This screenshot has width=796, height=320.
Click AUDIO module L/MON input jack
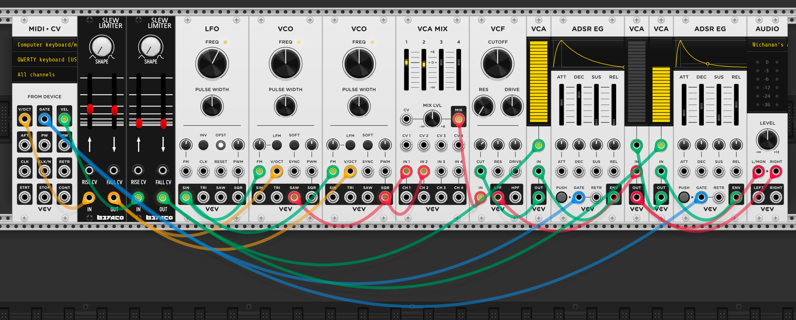[759, 171]
